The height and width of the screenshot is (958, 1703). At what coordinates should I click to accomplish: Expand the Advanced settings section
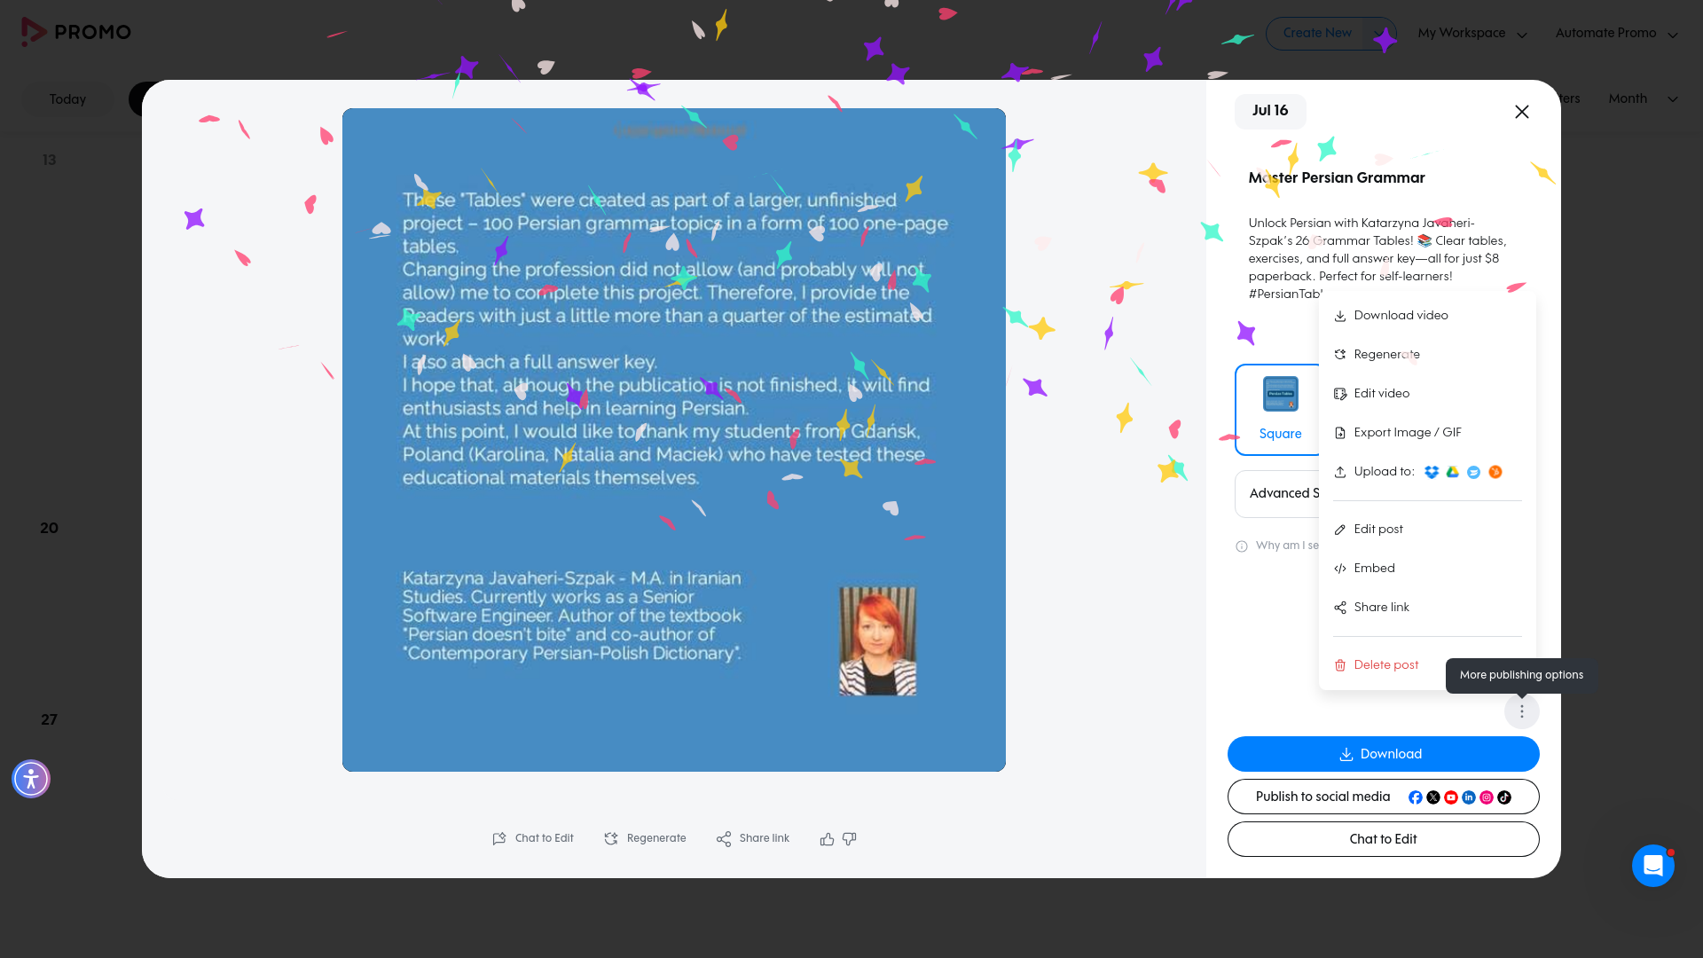tap(1277, 493)
